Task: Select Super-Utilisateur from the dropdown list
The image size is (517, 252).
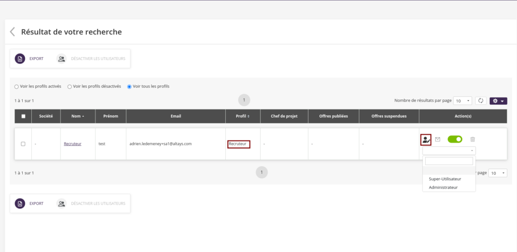Action: (445, 179)
